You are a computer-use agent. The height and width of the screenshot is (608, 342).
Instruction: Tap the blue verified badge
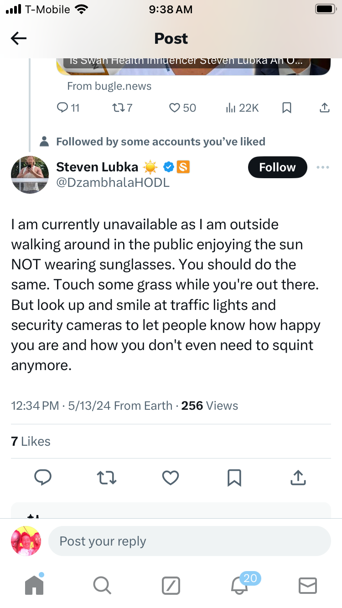168,167
